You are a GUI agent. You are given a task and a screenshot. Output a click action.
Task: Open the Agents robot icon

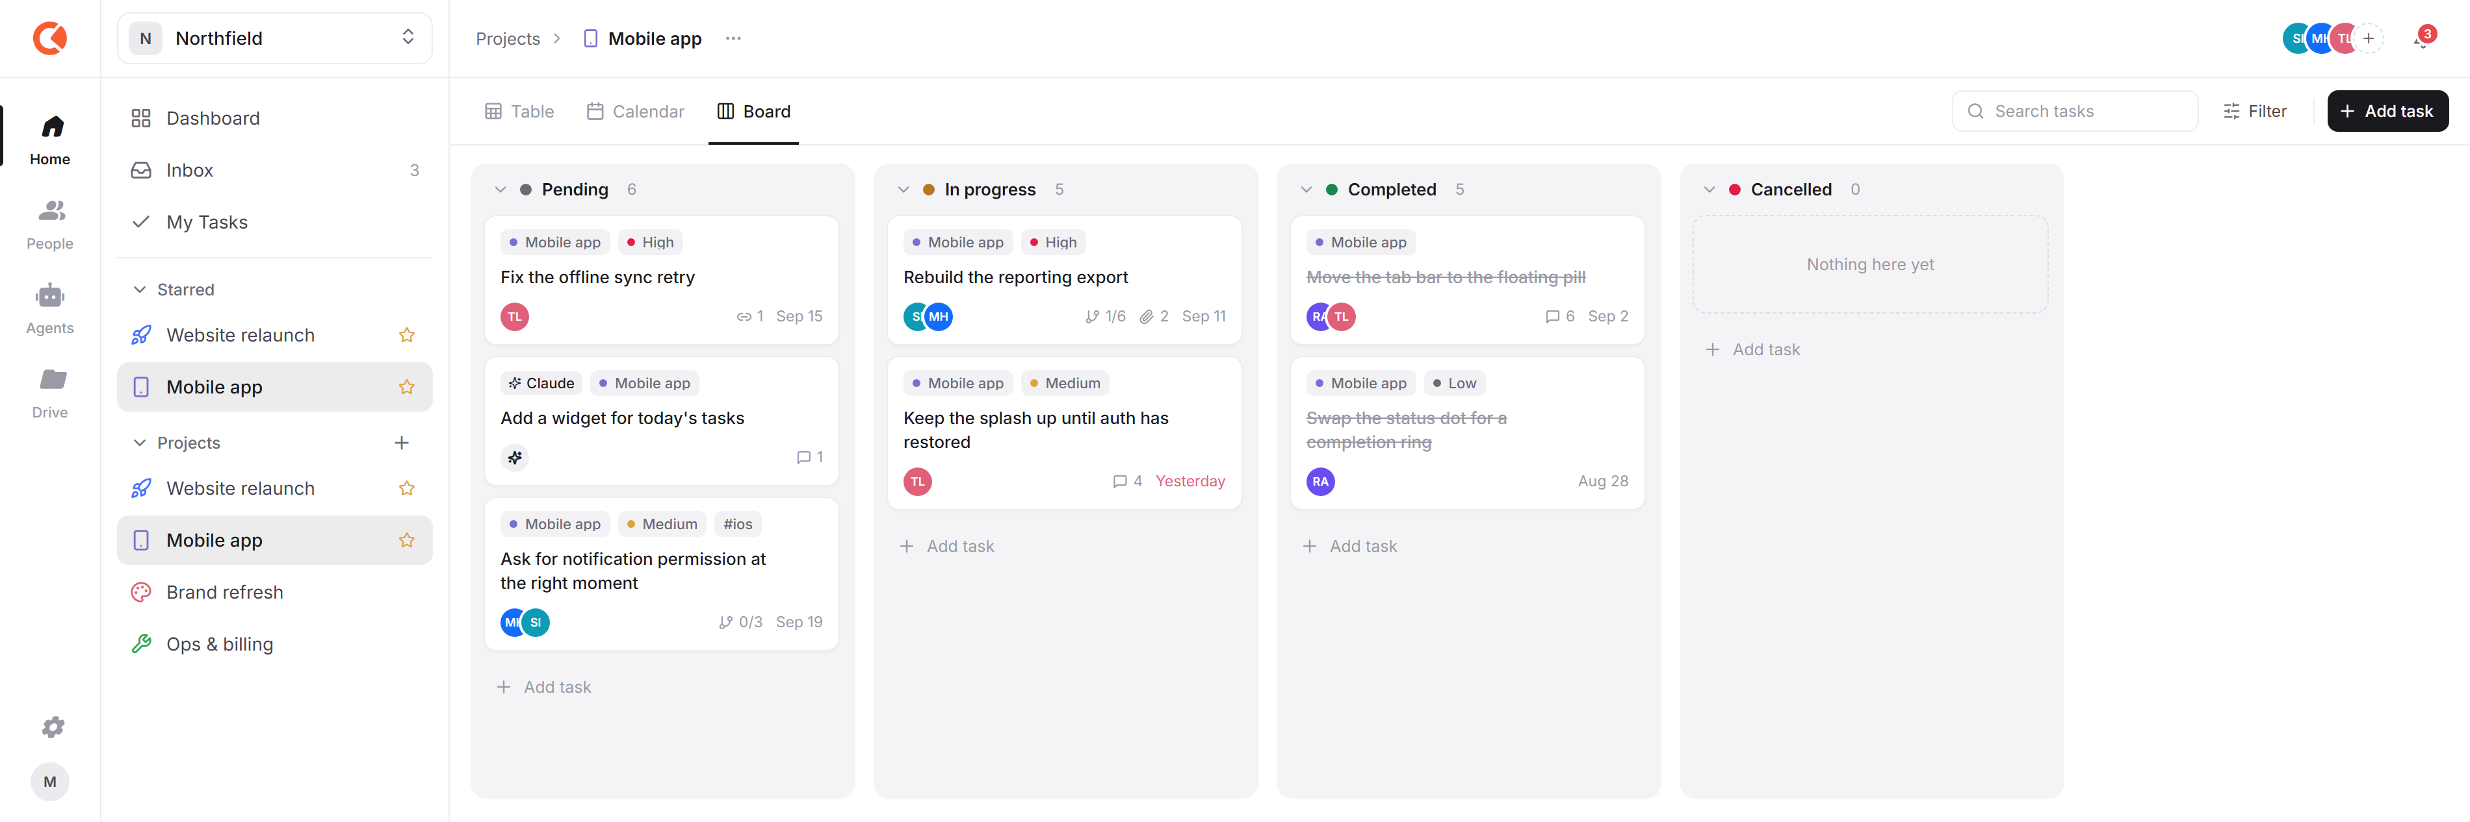tap(50, 296)
